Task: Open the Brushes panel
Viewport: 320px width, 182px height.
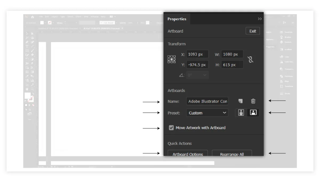Action: point(286,37)
